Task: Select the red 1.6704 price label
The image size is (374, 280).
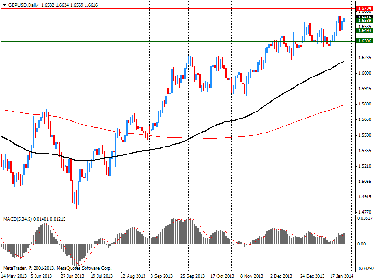Action: (x=363, y=8)
